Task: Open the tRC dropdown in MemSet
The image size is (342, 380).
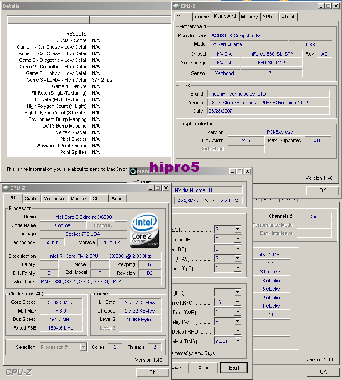Action: (238, 292)
